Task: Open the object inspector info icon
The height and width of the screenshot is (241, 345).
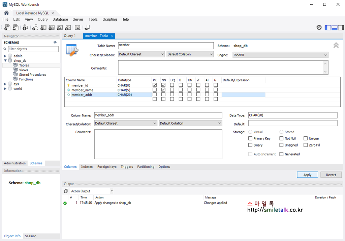Action: pyautogui.click(x=25, y=27)
